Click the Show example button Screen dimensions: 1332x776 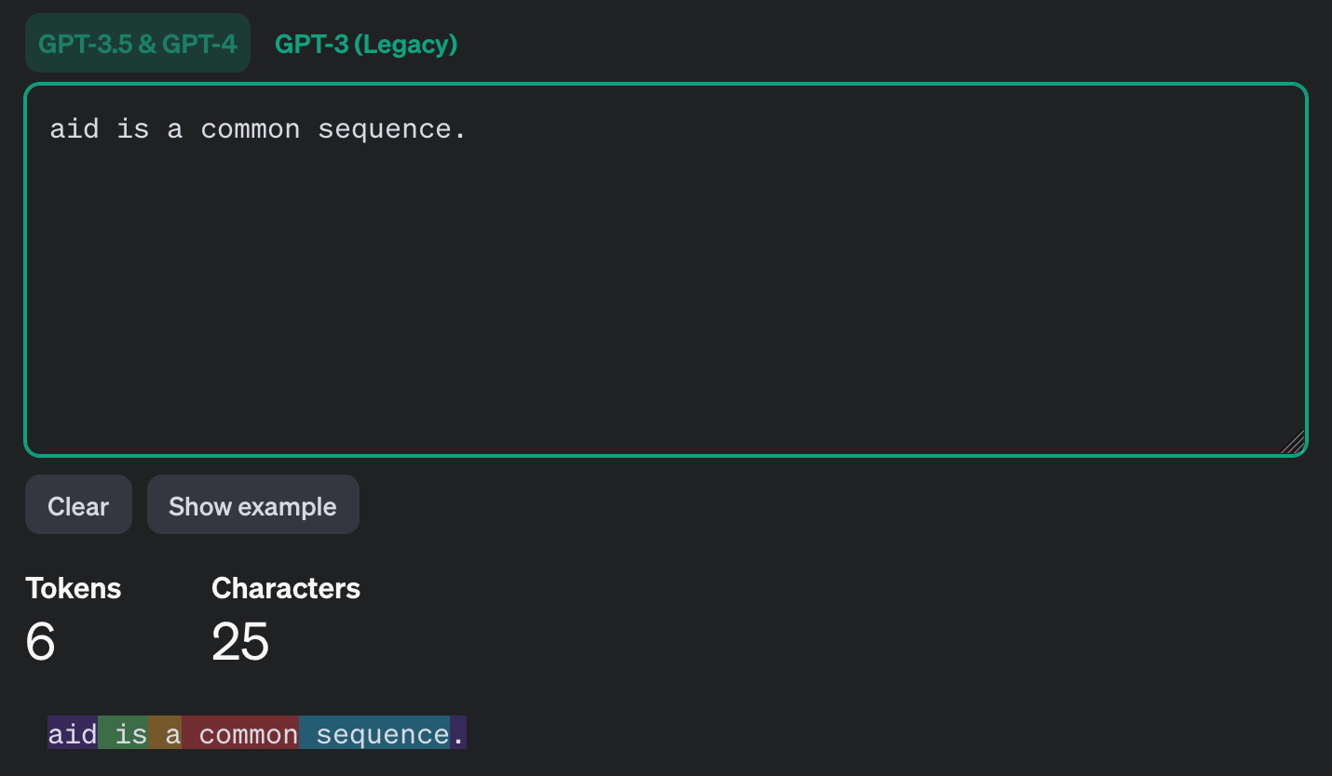pyautogui.click(x=252, y=505)
